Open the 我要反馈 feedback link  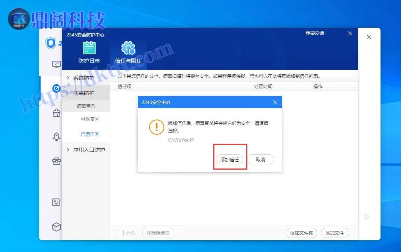(315, 33)
